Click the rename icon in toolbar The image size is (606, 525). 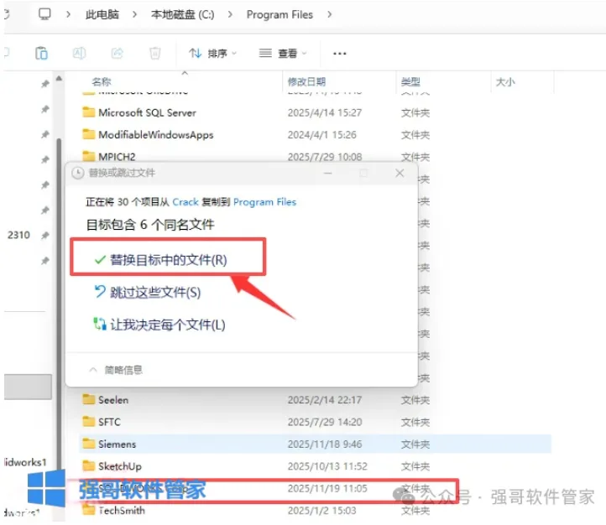[x=79, y=53]
